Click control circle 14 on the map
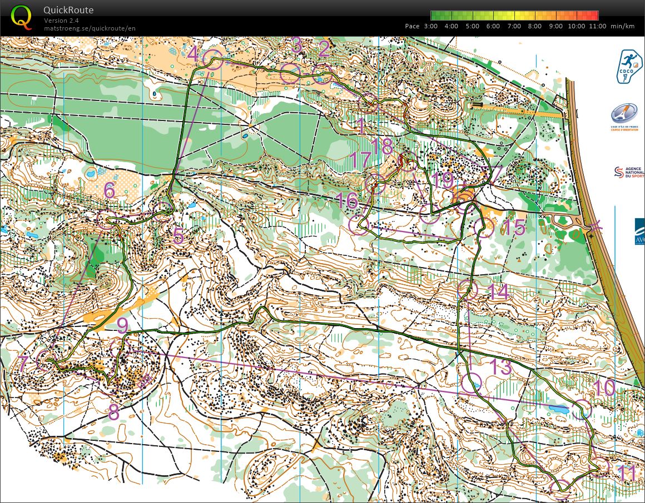Image resolution: width=645 pixels, height=503 pixels. click(468, 290)
